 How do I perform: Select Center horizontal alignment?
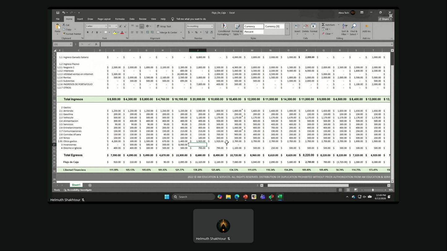pos(137,32)
